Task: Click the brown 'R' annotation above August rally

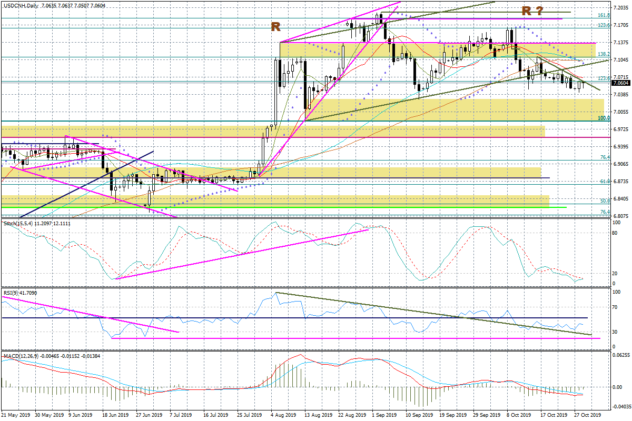Action: (x=275, y=27)
